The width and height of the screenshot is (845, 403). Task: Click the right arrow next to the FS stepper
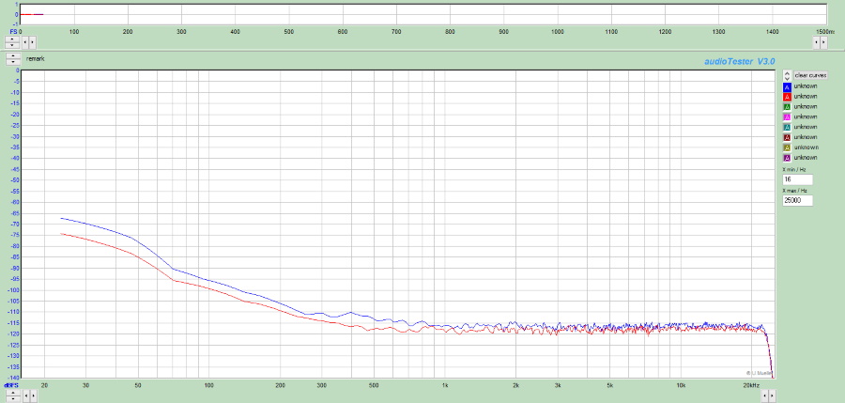pos(32,41)
